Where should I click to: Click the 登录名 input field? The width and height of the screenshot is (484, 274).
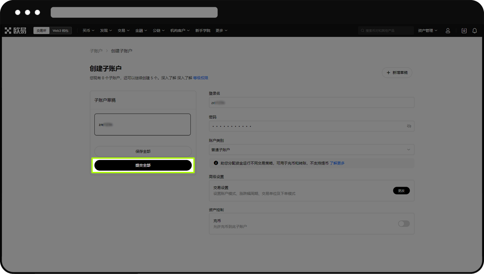click(311, 102)
